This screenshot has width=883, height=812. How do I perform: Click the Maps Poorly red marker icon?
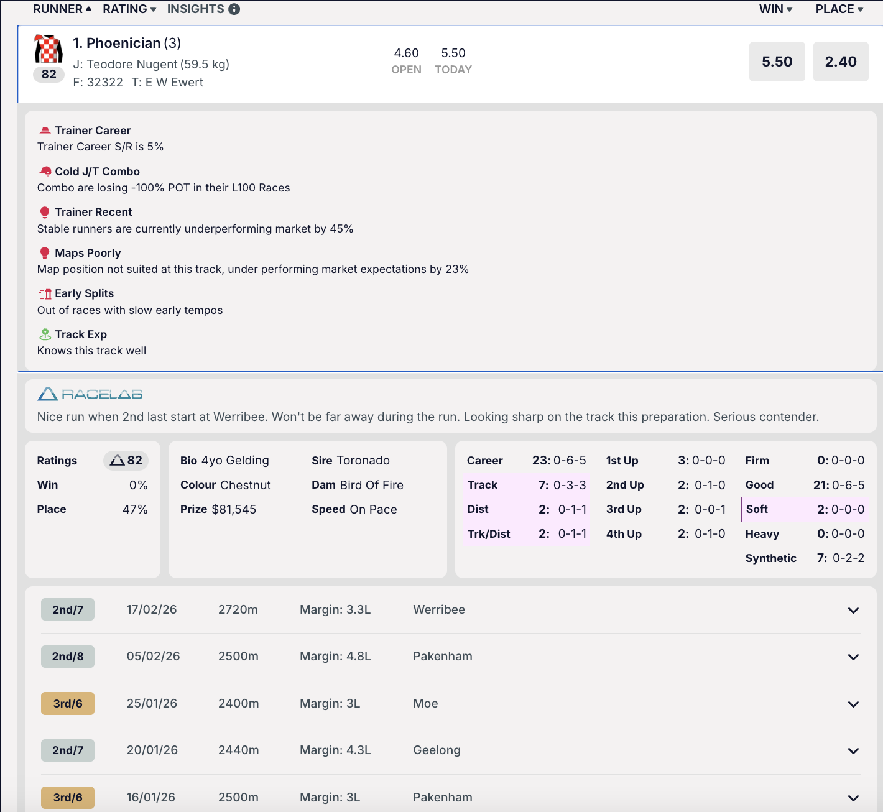(x=45, y=253)
